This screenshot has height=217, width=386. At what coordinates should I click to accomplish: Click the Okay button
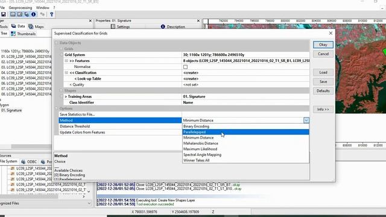click(x=323, y=45)
